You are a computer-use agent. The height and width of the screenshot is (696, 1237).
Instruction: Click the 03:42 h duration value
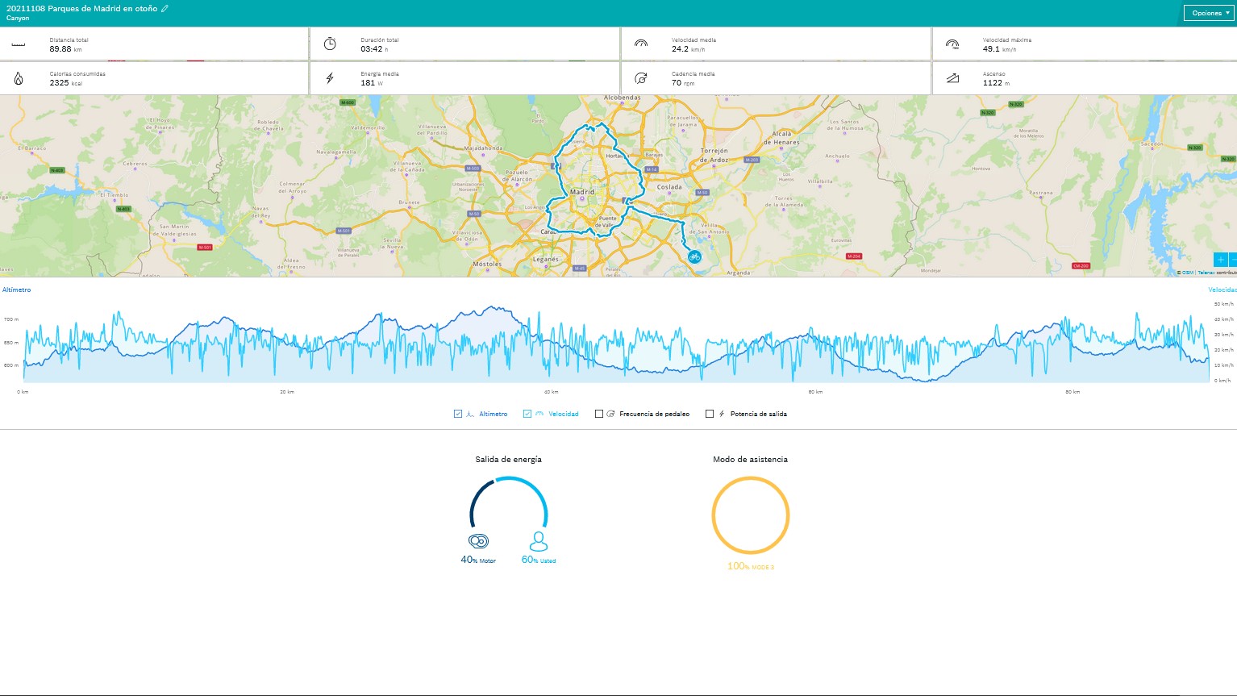[x=374, y=49]
